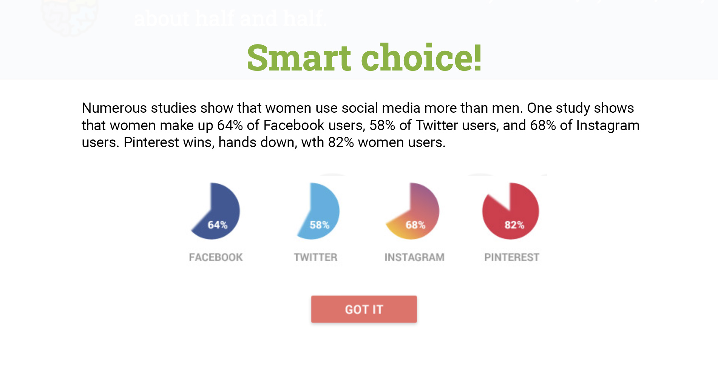Click the TWITTER label
Viewport: 718px width, 371px height.
(315, 257)
